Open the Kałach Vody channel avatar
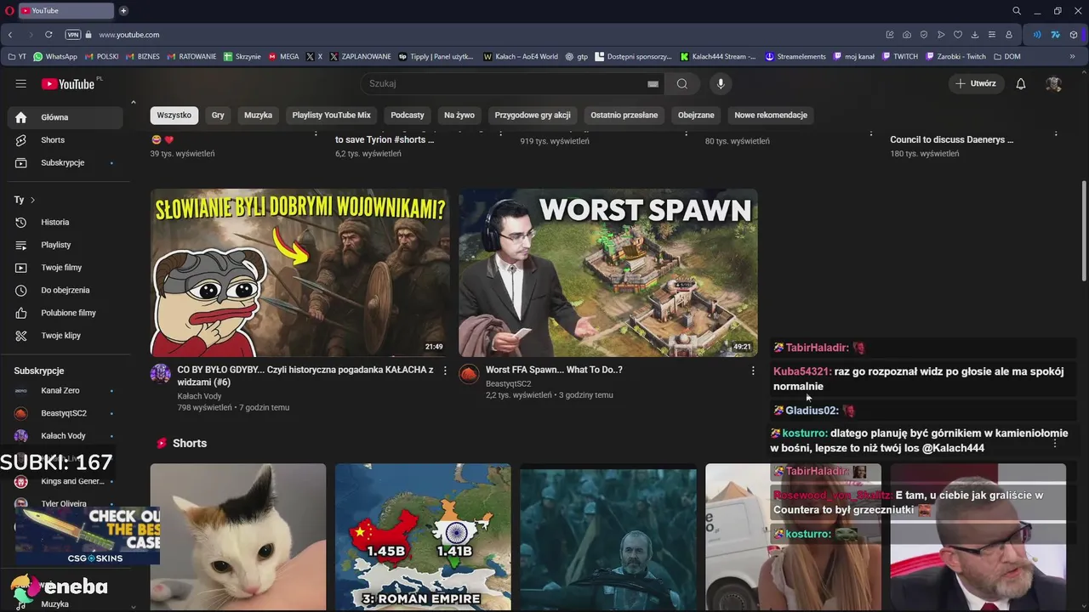Screen dimensions: 1089x612 coord(161,374)
